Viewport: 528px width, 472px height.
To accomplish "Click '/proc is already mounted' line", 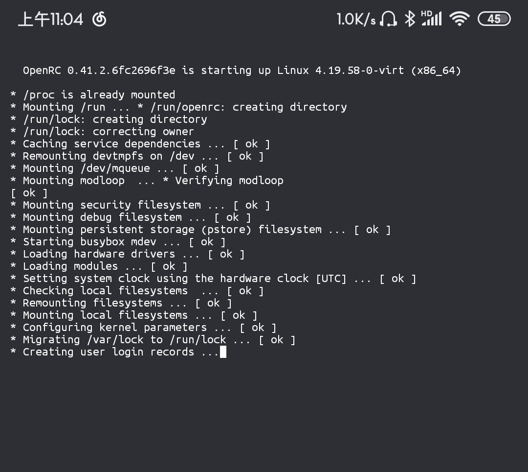I will click(x=98, y=95).
